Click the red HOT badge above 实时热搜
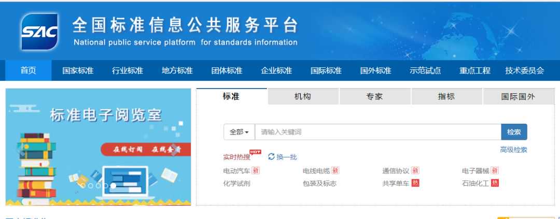The image size is (560, 219). point(255,152)
